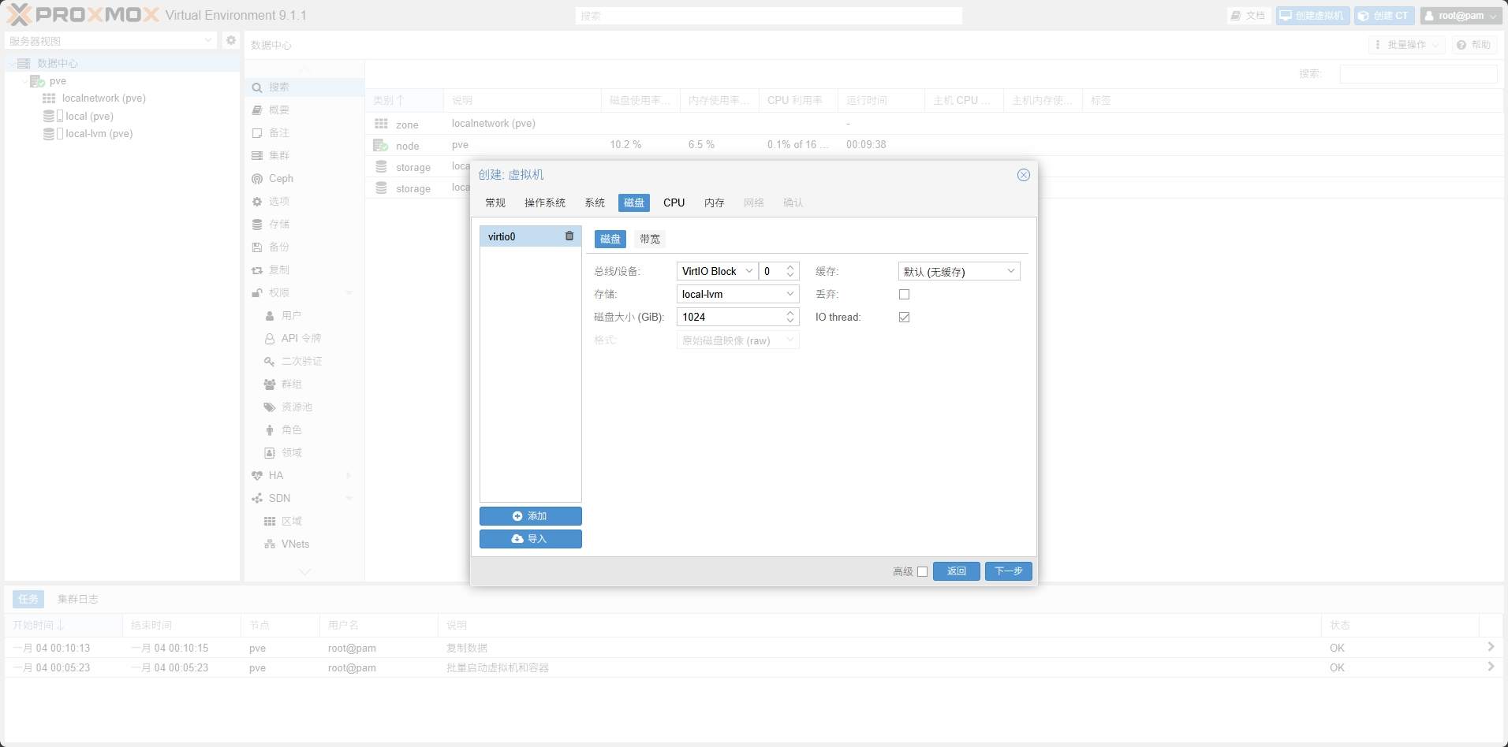Switch to the bandwidth (带宽) sub-tab
1508x747 pixels.
[650, 239]
